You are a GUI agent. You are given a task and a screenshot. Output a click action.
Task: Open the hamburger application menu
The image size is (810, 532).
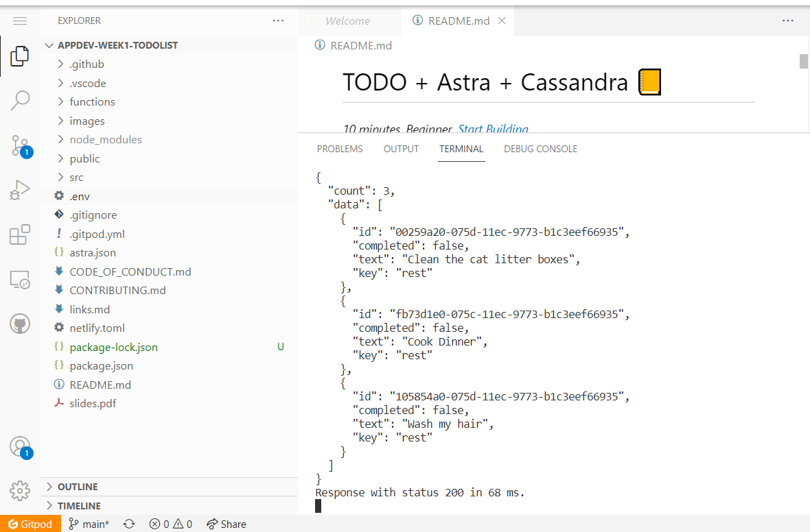click(20, 21)
